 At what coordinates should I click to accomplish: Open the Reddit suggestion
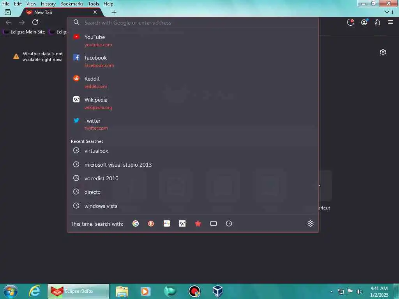pyautogui.click(x=192, y=83)
